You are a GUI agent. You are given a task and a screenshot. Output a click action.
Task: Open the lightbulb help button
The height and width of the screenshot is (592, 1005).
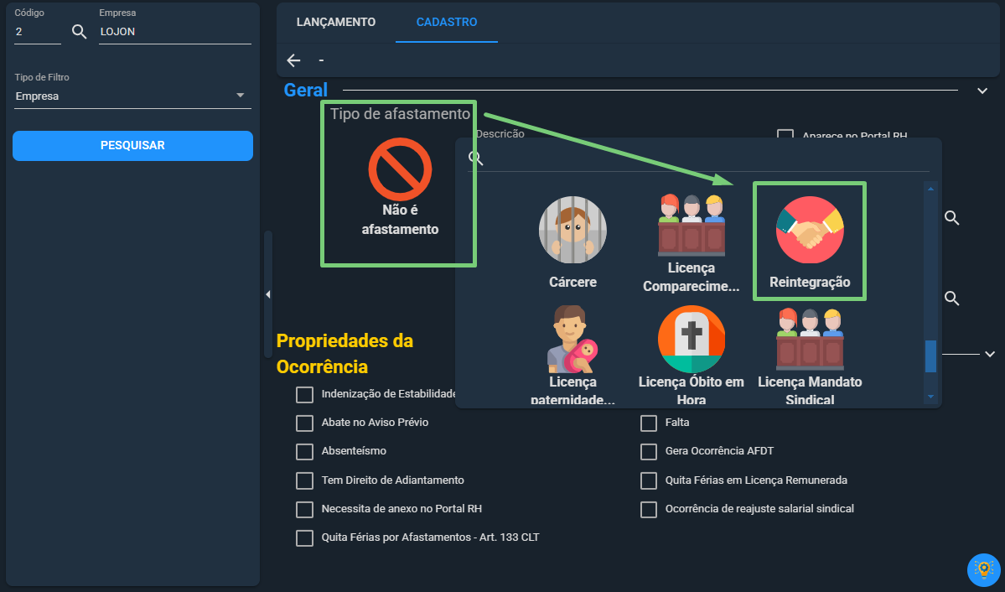click(x=983, y=569)
